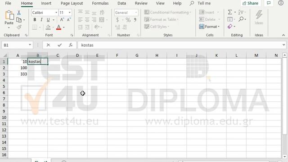Apply Percent Style
The height and width of the screenshot is (162, 288).
[x=128, y=20]
